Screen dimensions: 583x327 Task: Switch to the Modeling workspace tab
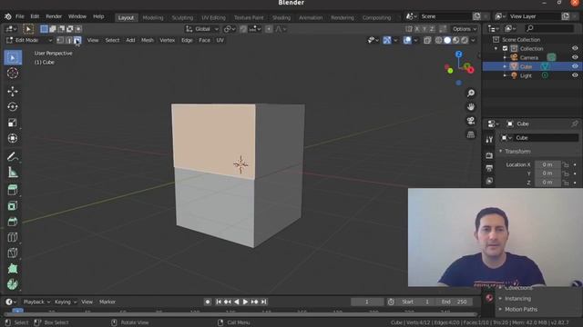153,17
